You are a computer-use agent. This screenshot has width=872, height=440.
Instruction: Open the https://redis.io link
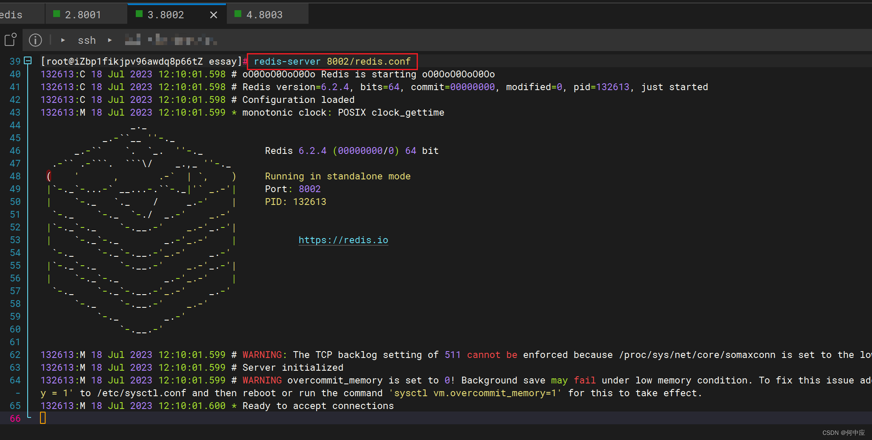pos(343,240)
